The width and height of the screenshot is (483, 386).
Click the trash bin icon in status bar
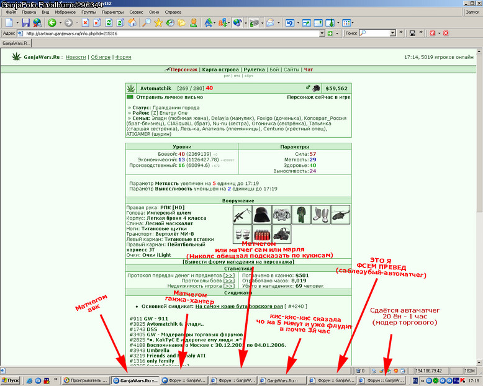point(358,371)
